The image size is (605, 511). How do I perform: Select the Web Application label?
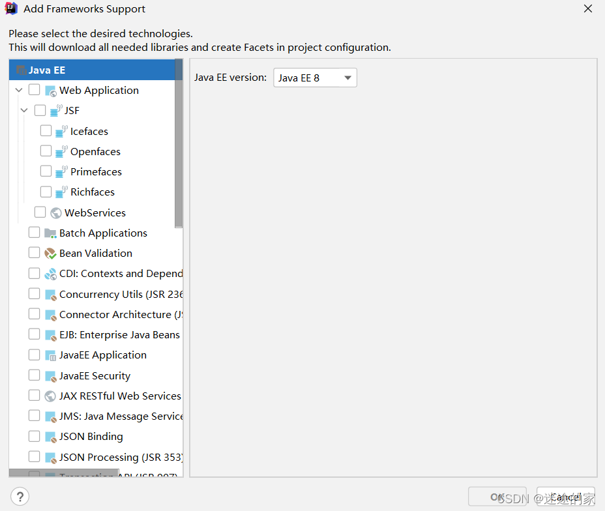tap(99, 90)
